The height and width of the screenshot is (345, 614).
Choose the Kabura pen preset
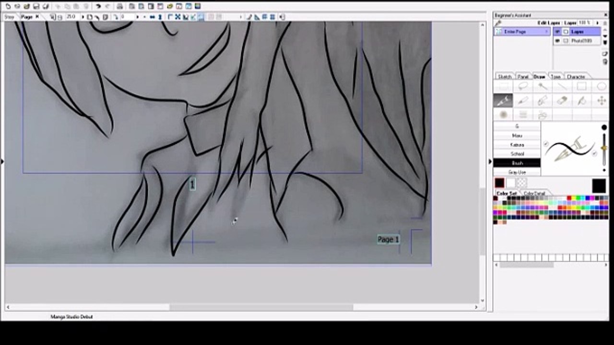(517, 145)
